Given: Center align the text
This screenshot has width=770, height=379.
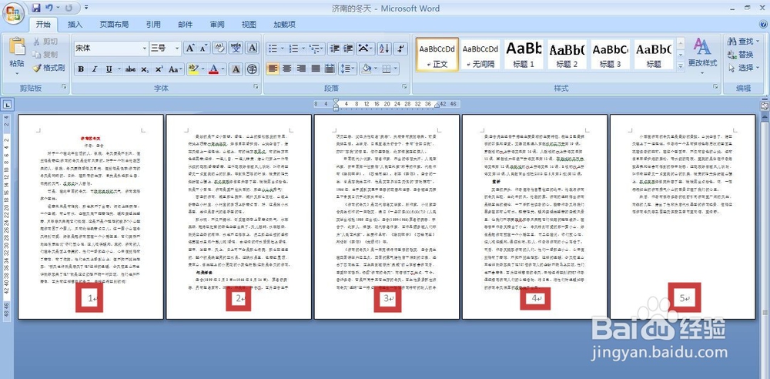Looking at the screenshot, I should click(x=287, y=69).
